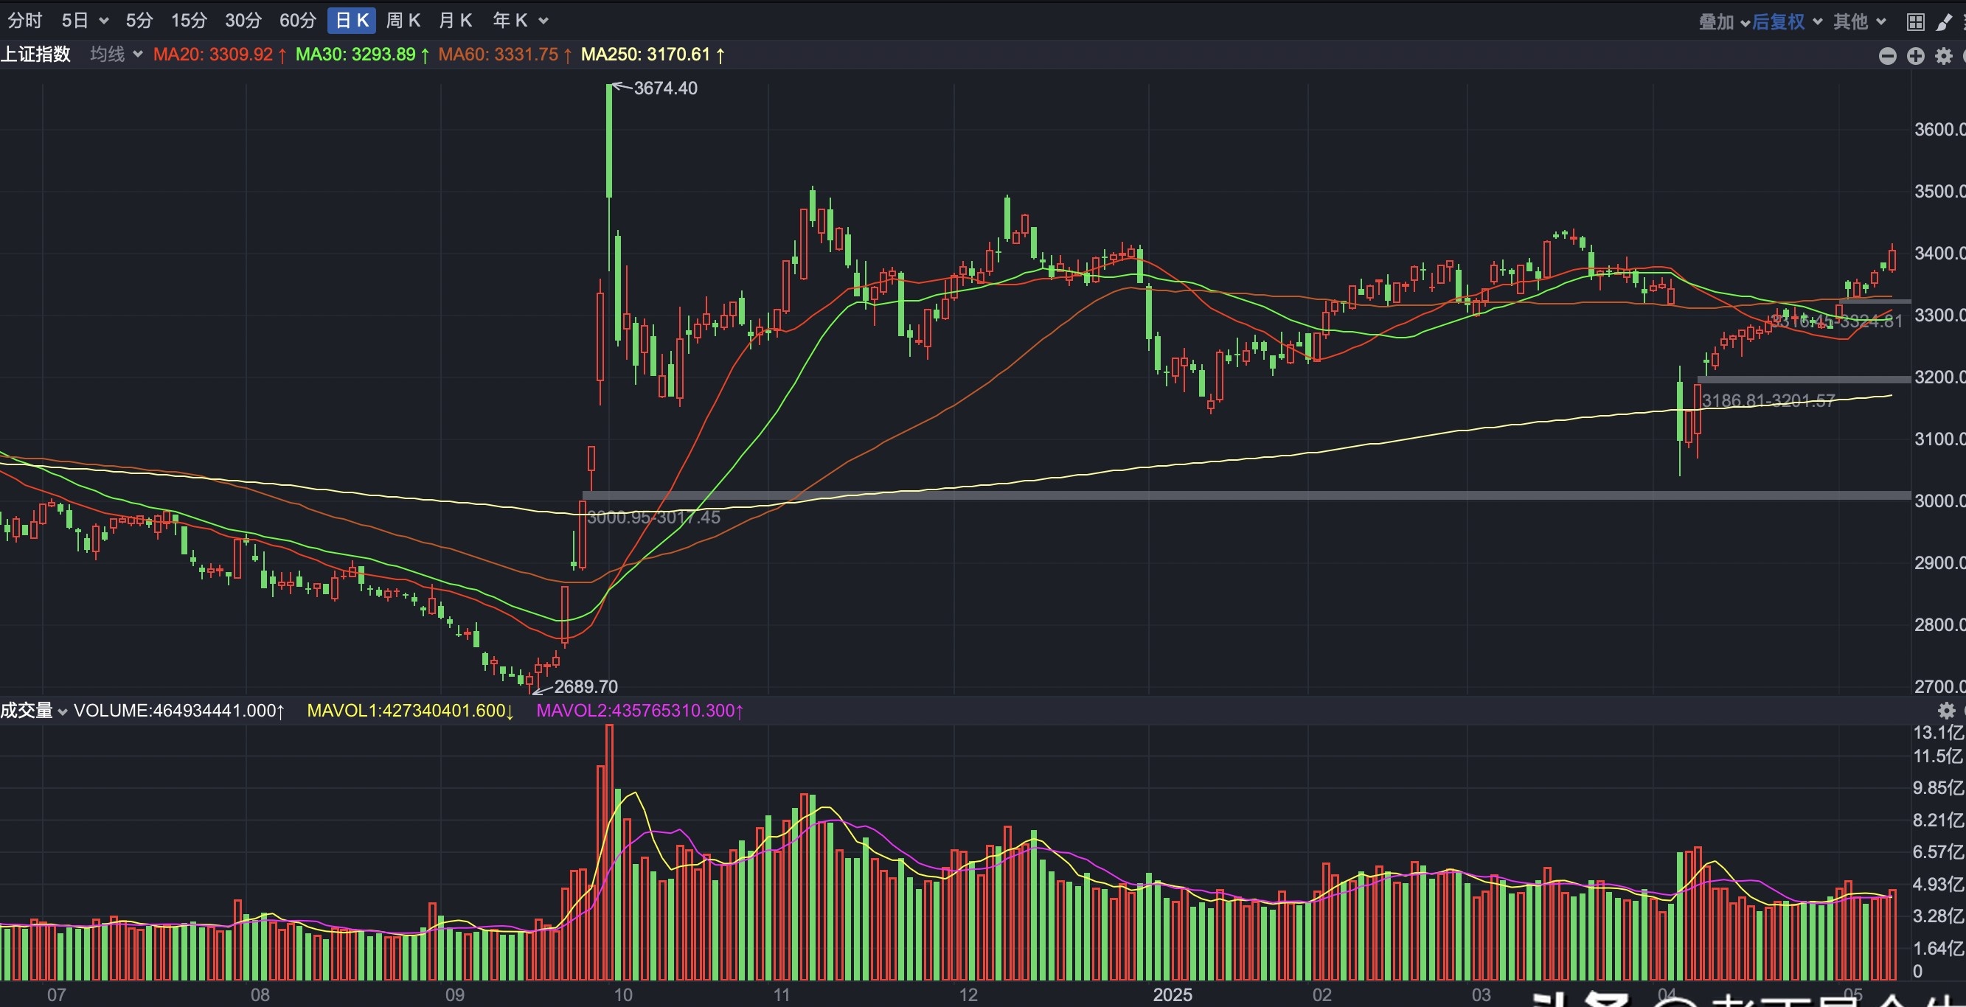Open the 后复权 adjustment dropdown
Viewport: 1966px width, 1007px height.
pyautogui.click(x=1786, y=21)
